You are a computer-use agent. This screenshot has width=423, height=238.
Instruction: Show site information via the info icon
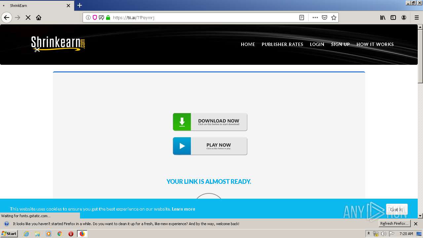(x=88, y=18)
